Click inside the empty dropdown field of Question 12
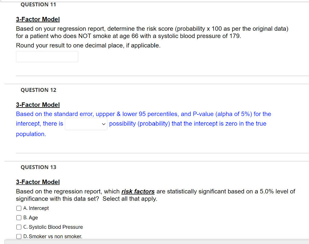Image resolution: width=309 pixels, height=244 pixels. (83, 124)
